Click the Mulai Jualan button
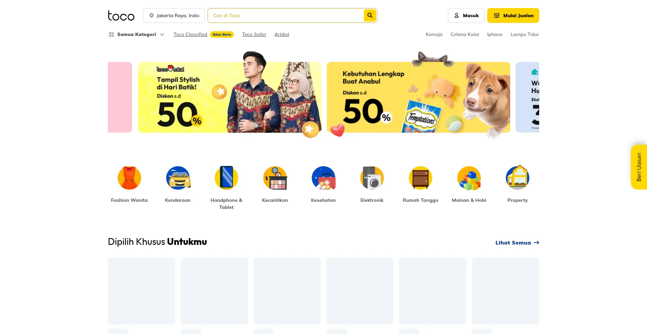Screen dimensions: 647x334 tap(513, 15)
